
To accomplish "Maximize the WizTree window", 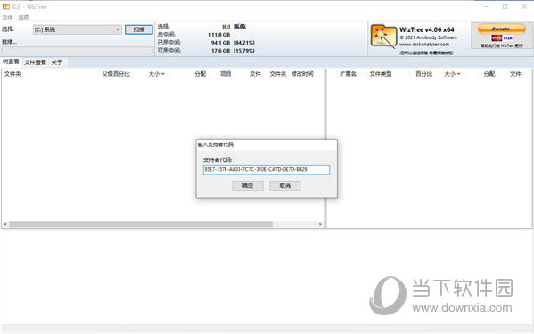I will coord(505,6).
